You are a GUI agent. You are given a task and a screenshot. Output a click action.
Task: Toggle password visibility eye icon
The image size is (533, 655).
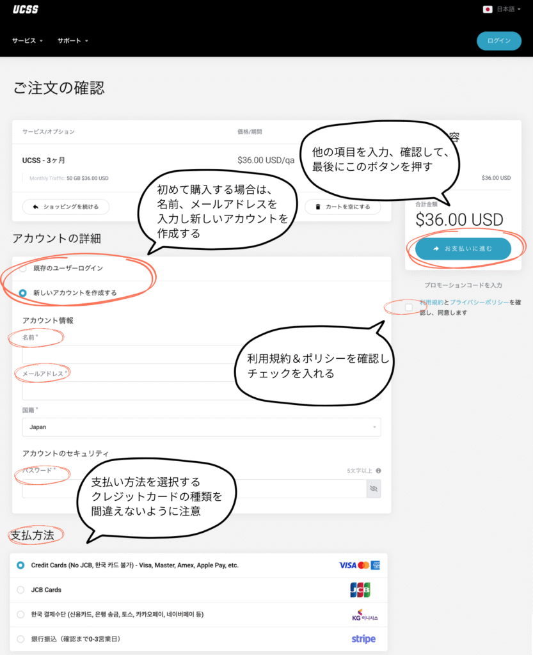(374, 489)
